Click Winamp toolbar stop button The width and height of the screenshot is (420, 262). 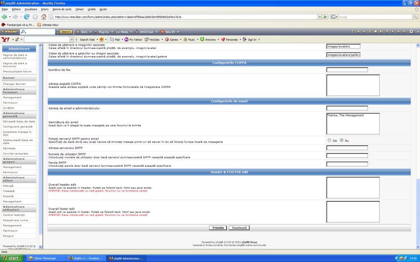[x=375, y=32]
